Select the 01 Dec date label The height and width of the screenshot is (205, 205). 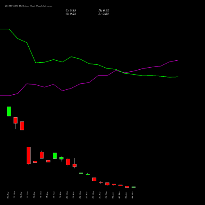[113, 195]
